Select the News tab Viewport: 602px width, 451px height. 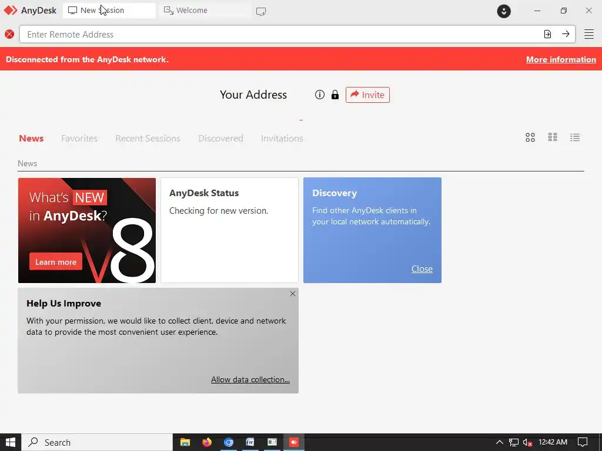pos(31,139)
